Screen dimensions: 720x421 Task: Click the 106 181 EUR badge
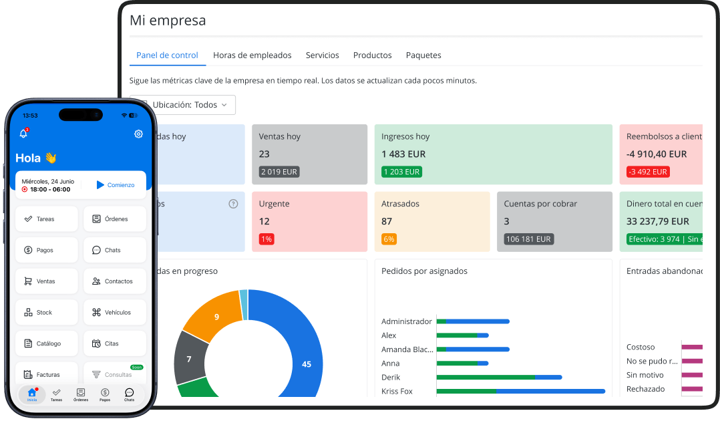pos(528,239)
